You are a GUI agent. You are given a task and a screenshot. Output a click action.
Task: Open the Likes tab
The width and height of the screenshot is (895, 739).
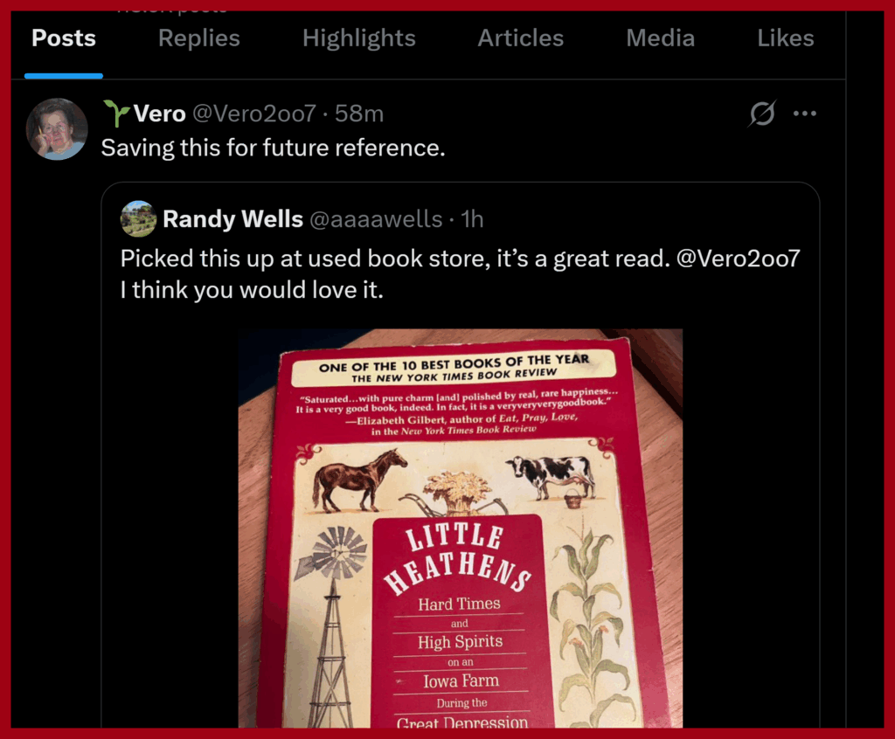[786, 38]
